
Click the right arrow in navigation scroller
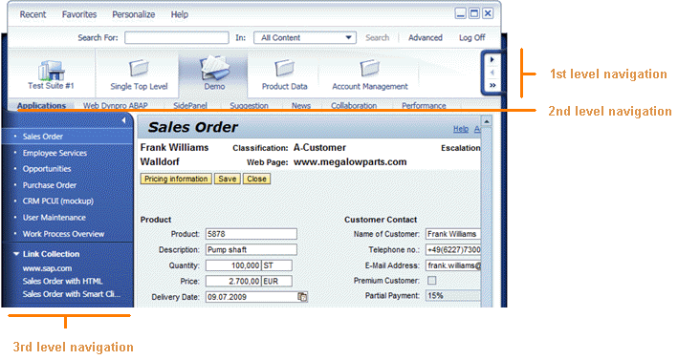[x=492, y=59]
